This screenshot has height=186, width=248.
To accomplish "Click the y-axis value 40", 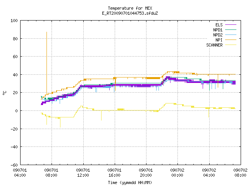I will (15, 75).
